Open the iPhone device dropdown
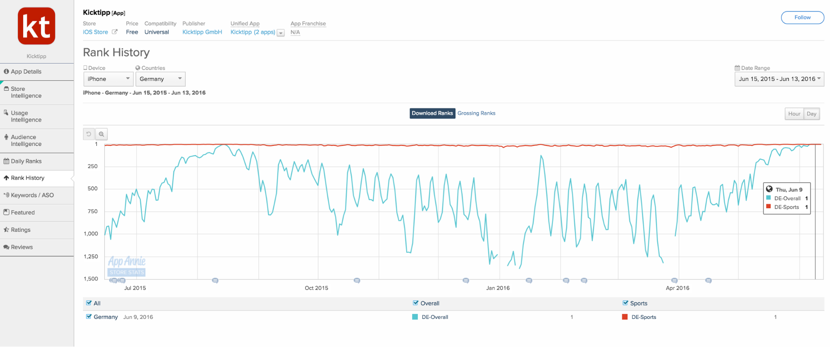The image size is (830, 347). coord(108,79)
